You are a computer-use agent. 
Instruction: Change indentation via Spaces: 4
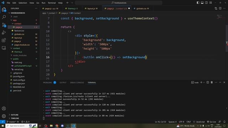click(x=172, y=122)
